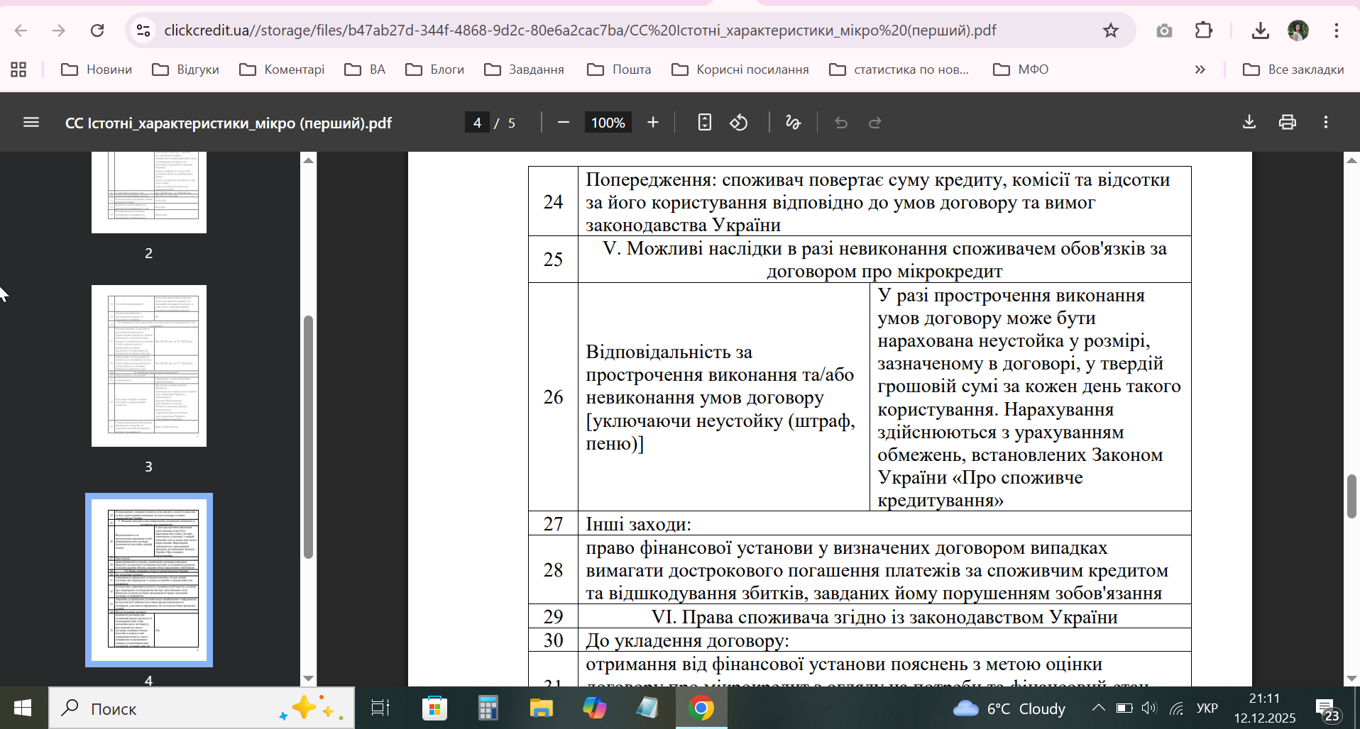Click the page number input field

[477, 123]
